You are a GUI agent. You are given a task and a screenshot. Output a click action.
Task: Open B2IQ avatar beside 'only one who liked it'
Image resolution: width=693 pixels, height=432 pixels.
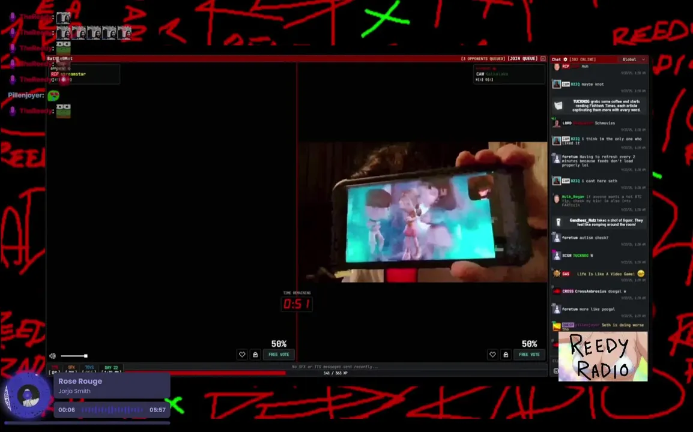557,140
